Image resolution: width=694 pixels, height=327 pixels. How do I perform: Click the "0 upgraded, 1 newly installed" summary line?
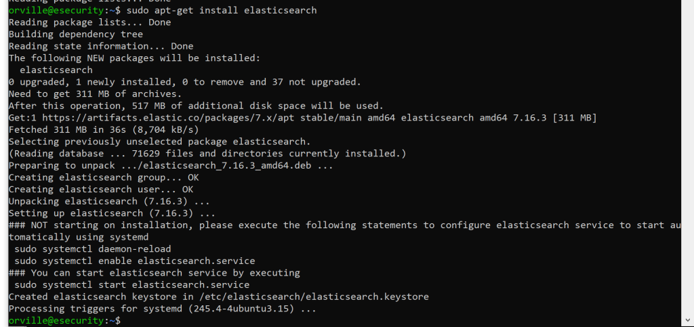pyautogui.click(x=184, y=82)
